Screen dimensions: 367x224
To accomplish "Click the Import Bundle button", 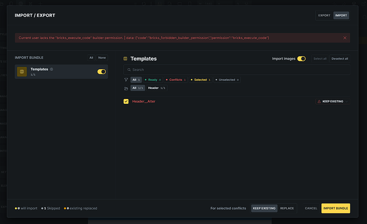I will tap(336, 209).
